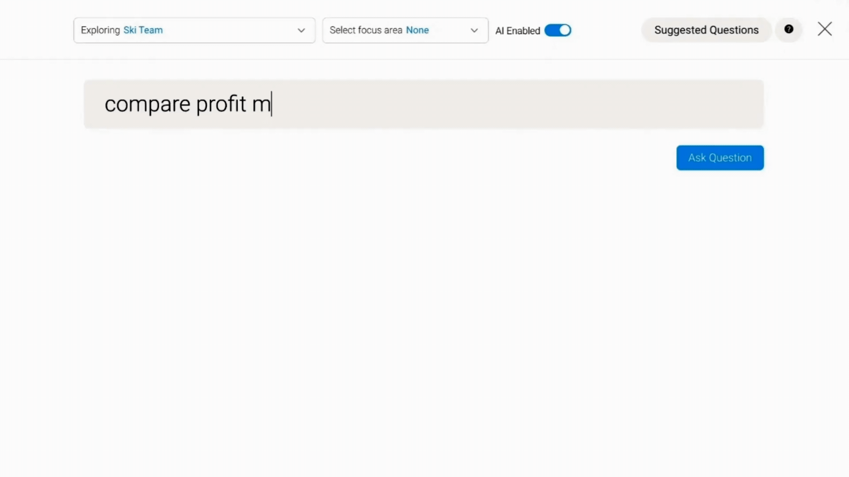Open the Select focus area dropdown
The width and height of the screenshot is (849, 477).
click(x=405, y=30)
